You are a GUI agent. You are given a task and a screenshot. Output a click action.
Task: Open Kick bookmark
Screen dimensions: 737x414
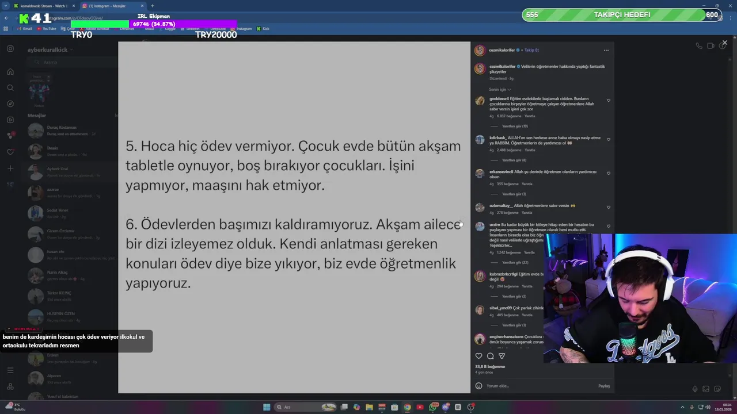point(263,29)
